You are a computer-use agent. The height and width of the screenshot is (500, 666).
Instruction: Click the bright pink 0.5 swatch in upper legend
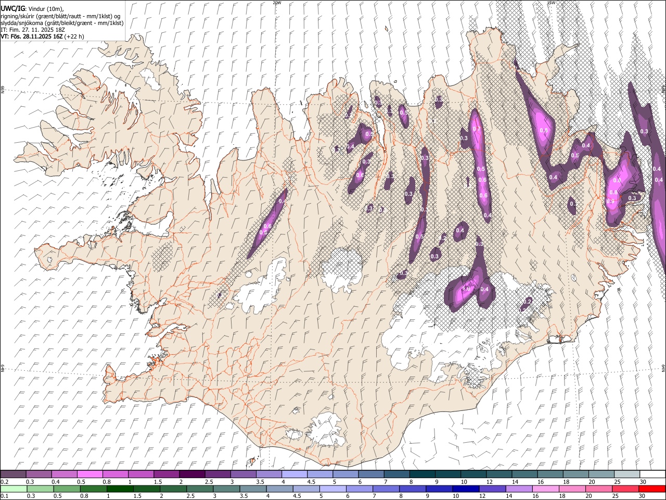coord(89,474)
